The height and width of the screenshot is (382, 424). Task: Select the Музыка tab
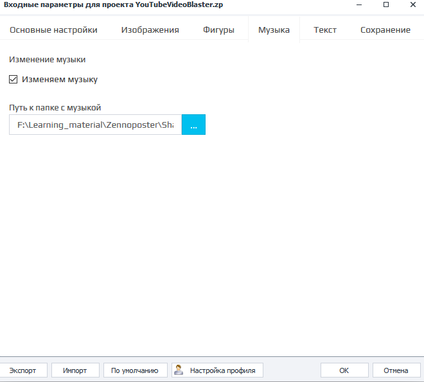pyautogui.click(x=274, y=30)
